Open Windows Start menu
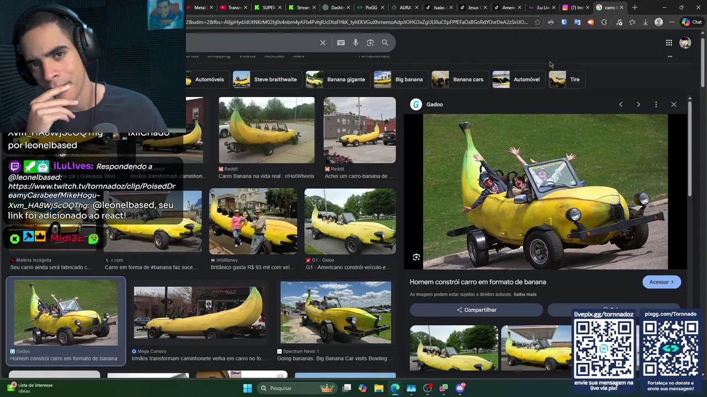The width and height of the screenshot is (707, 397). click(247, 388)
